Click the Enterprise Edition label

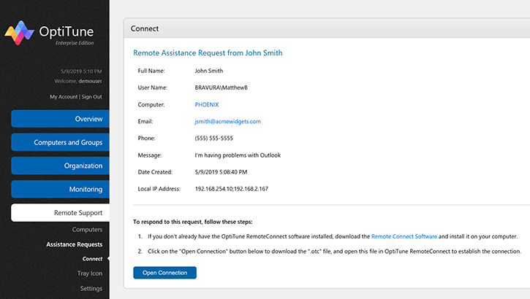[x=75, y=43]
